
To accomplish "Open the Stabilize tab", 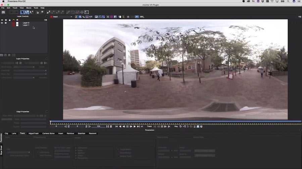I will (x=82, y=133).
